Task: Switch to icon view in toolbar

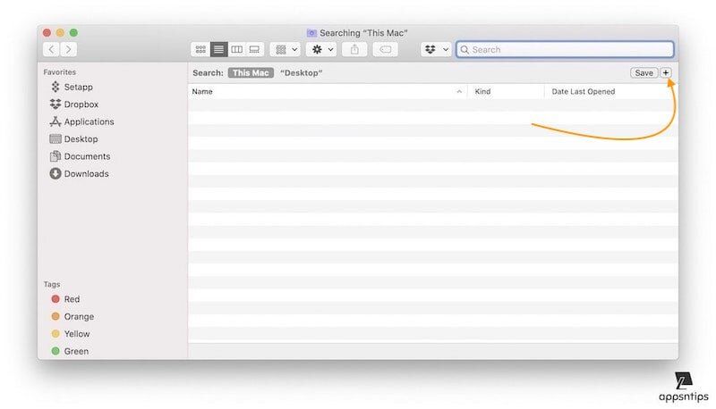Action: [200, 50]
